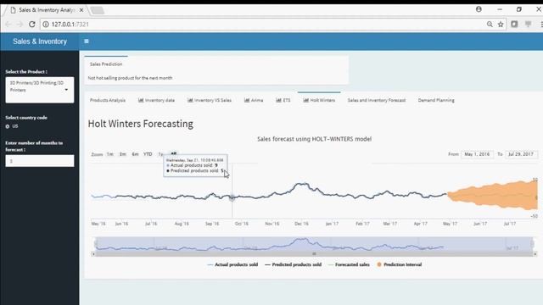Switch to Arima tab
Image resolution: width=543 pixels, height=305 pixels.
click(254, 100)
